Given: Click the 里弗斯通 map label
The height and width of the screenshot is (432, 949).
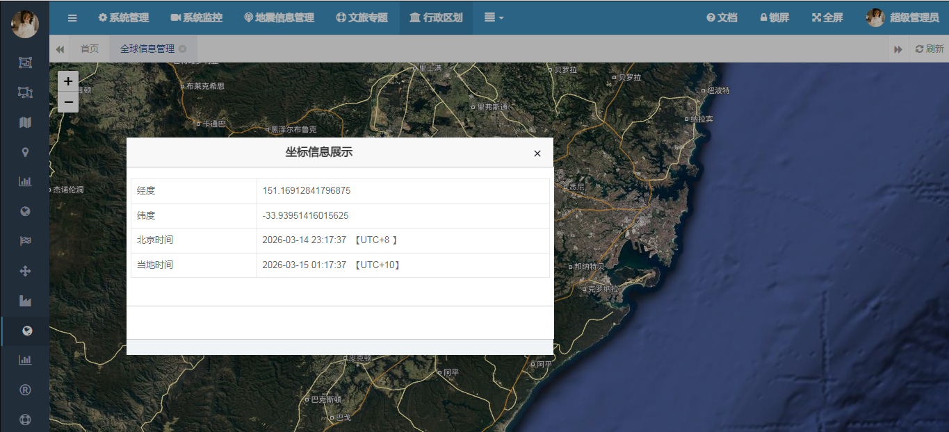Looking at the screenshot, I should (x=493, y=107).
